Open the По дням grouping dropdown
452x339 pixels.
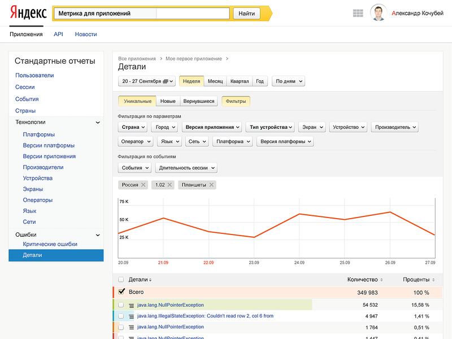tap(288, 81)
